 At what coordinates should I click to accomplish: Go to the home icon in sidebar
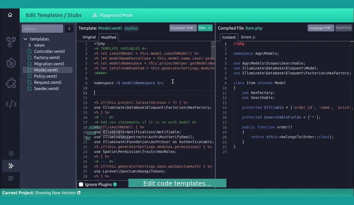pyautogui.click(x=10, y=15)
